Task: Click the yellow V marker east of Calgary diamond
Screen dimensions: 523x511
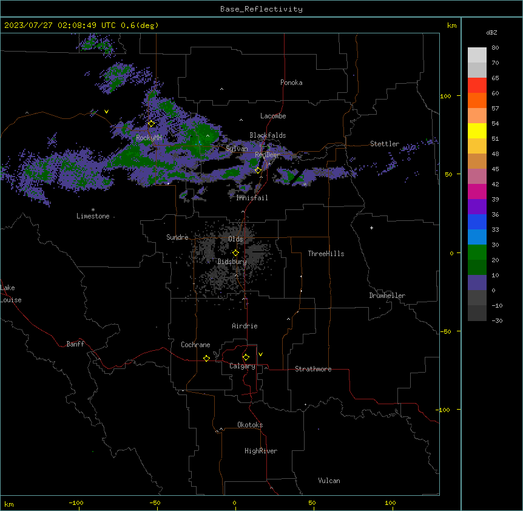Action: (x=260, y=354)
